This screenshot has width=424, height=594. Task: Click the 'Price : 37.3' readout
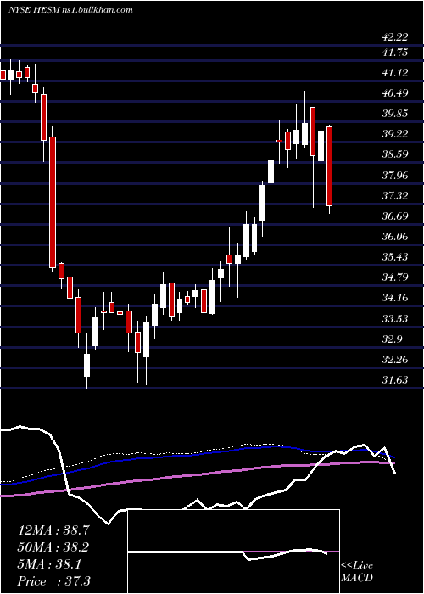click(x=53, y=581)
